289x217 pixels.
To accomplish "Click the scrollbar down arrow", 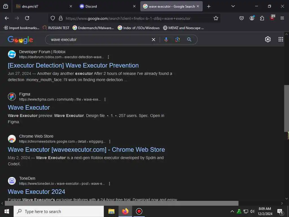I will [x=286, y=199].
